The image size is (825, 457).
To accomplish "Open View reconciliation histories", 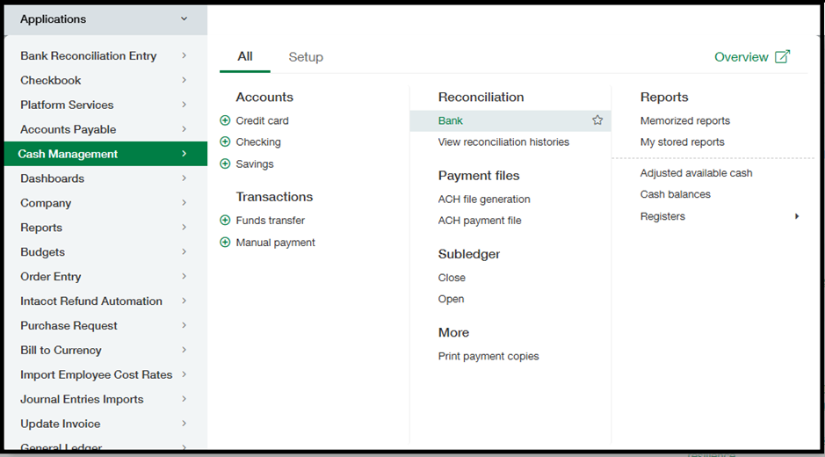I will click(503, 142).
